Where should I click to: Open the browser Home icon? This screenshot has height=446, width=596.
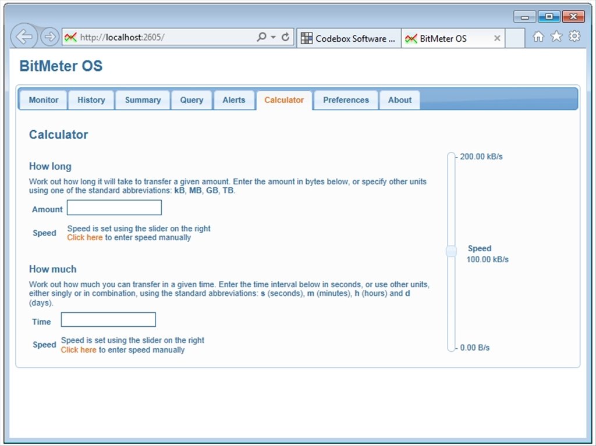click(x=538, y=37)
